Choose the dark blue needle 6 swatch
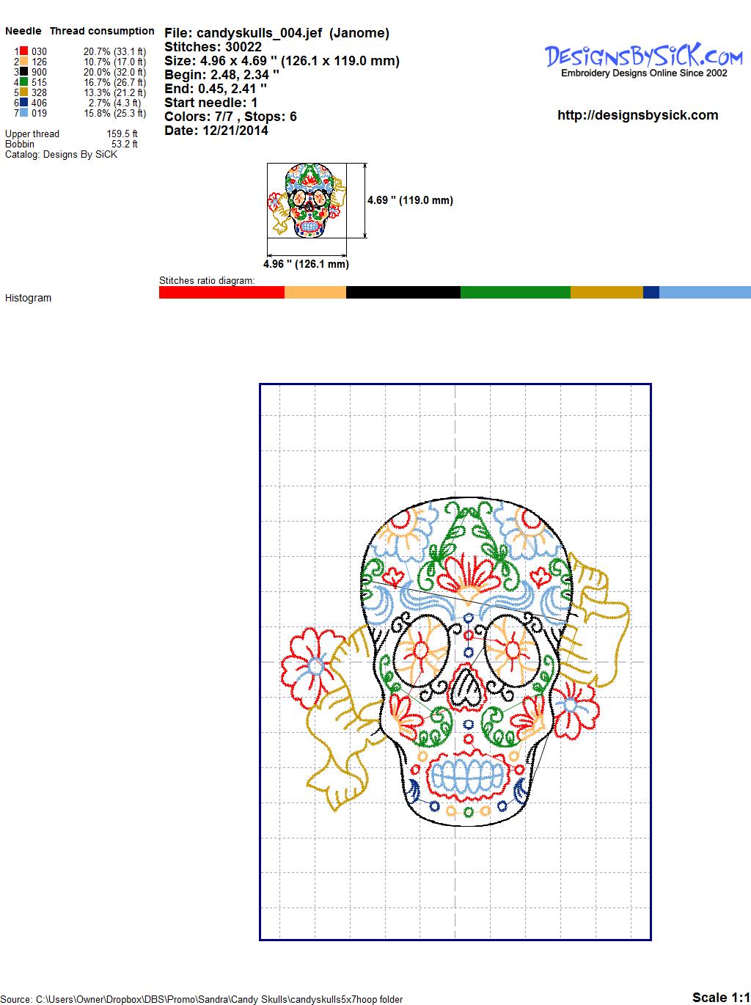Screen dimensions: 751x1005 23,103
